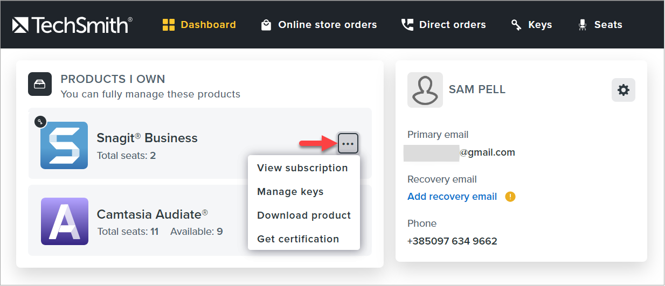Click the Snagit Business product icon
The height and width of the screenshot is (286, 665).
click(64, 145)
